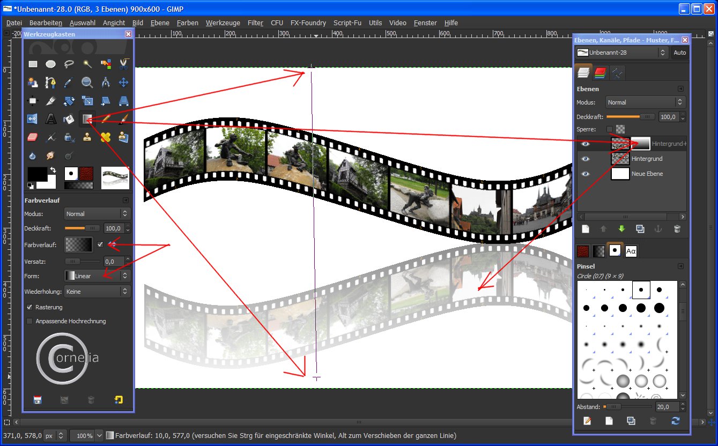Select the Clone stamp tool
This screenshot has height=446, width=718.
(x=87, y=137)
